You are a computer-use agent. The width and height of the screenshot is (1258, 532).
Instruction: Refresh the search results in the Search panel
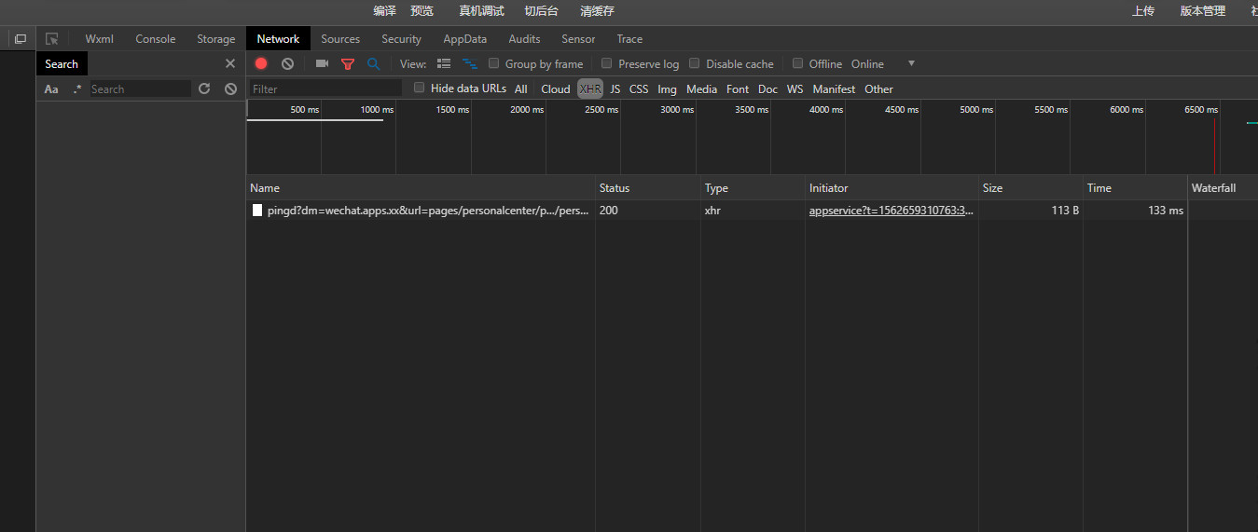[204, 89]
